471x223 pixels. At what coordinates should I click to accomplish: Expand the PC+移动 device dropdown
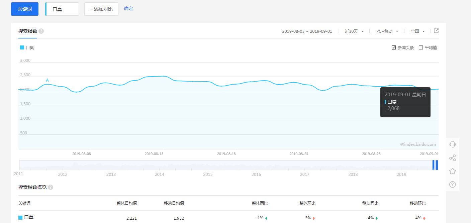(387, 31)
